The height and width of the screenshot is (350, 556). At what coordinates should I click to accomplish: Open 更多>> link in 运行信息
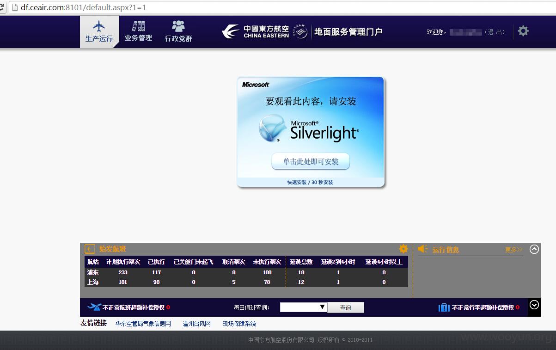[514, 250]
